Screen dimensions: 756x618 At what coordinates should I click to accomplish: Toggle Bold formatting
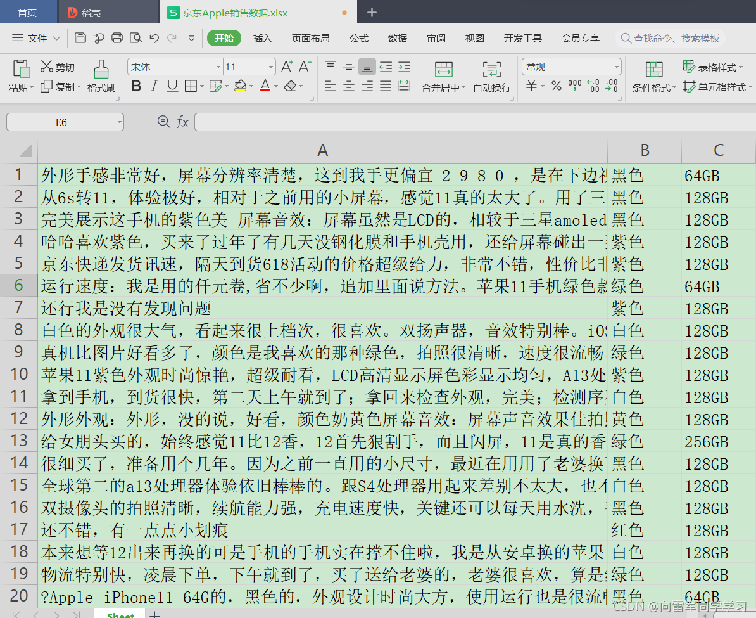point(136,86)
